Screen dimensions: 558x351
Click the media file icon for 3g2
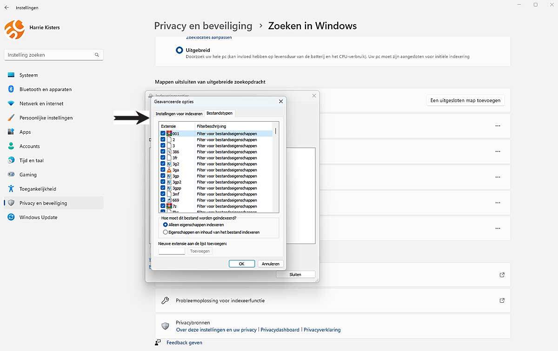pos(169,164)
